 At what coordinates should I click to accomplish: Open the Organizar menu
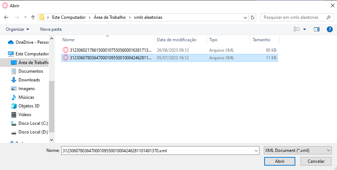pyautogui.click(x=17, y=29)
